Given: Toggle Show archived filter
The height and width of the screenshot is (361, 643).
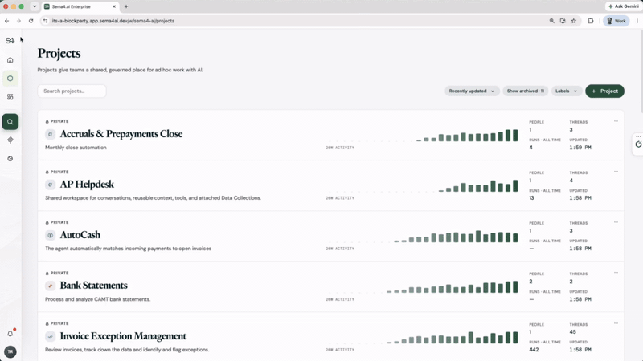Looking at the screenshot, I should (x=526, y=91).
